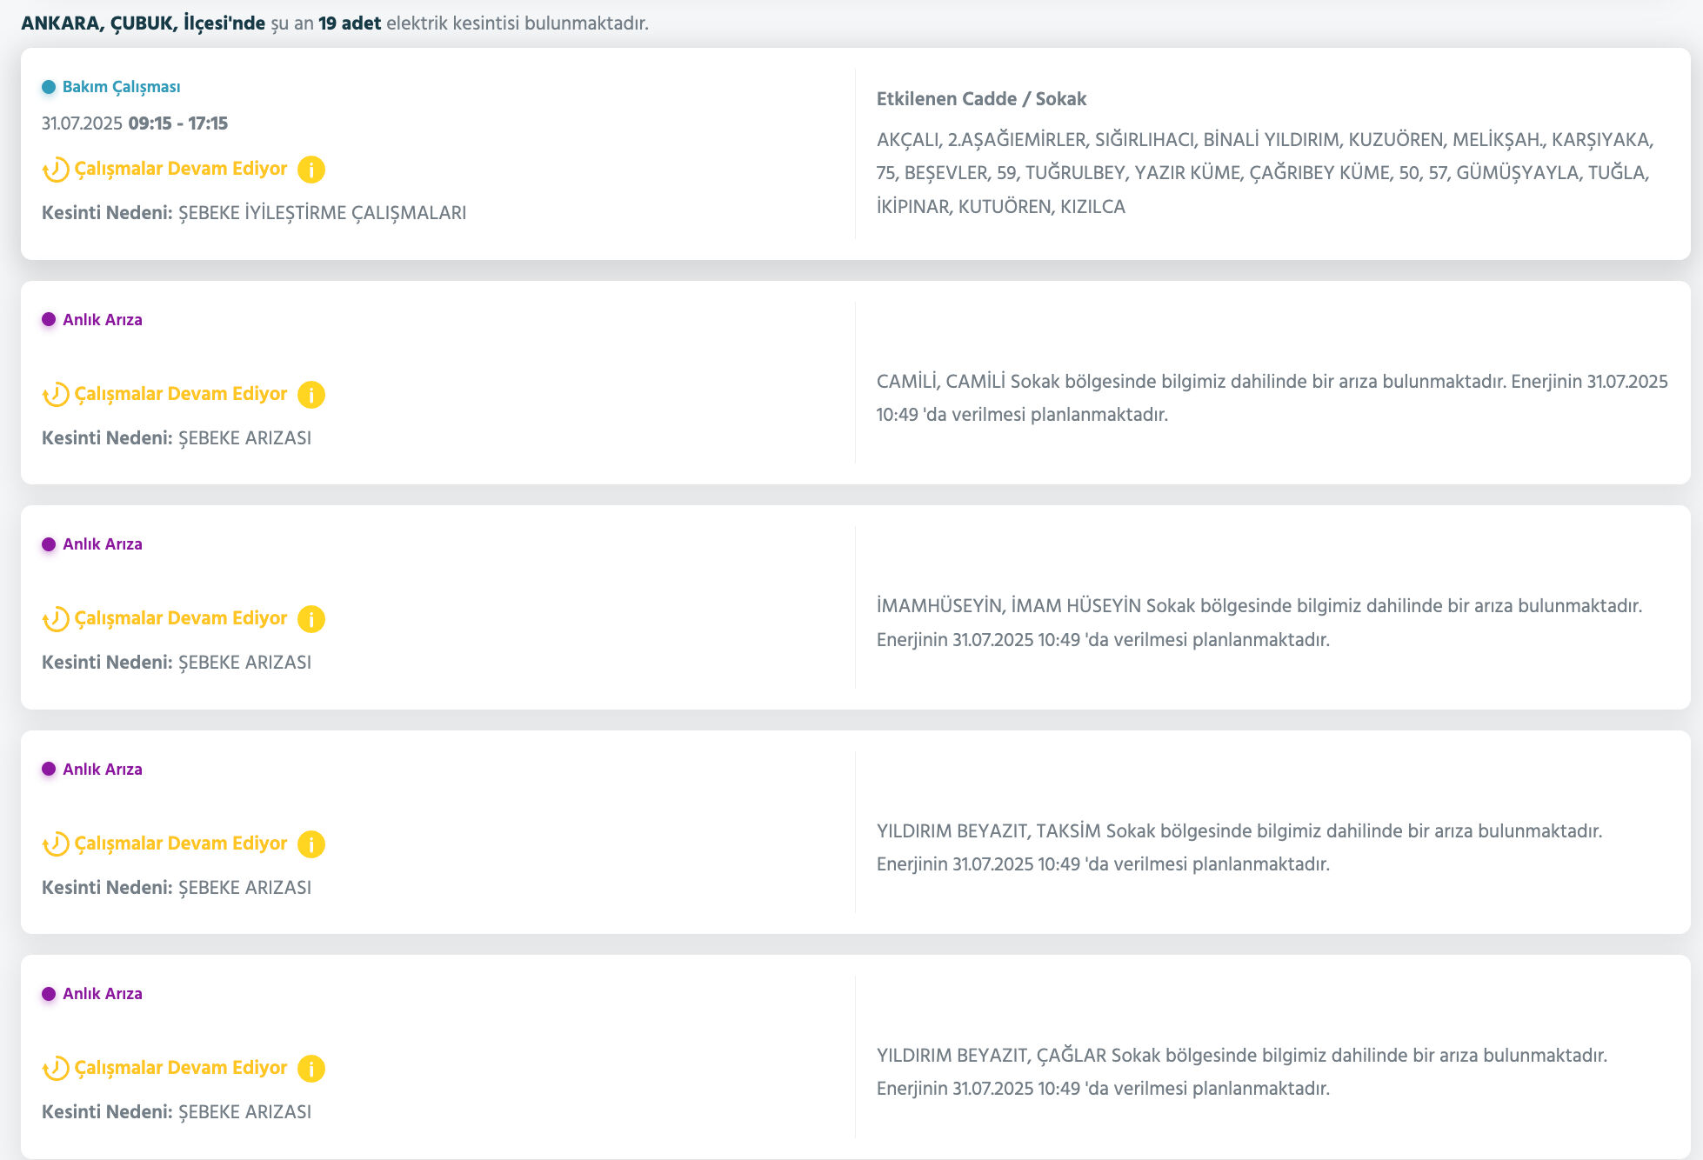Image resolution: width=1703 pixels, height=1160 pixels.
Task: Click the 09:15 - 17:15 time range
Action: [x=177, y=123]
